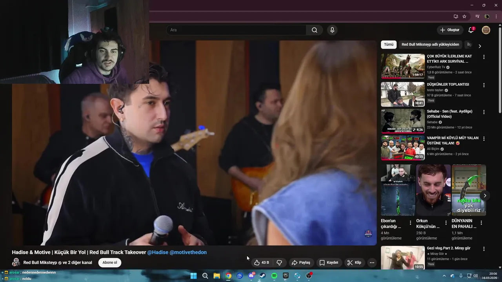Open Windows Start menu
The image size is (502, 282).
click(193, 276)
